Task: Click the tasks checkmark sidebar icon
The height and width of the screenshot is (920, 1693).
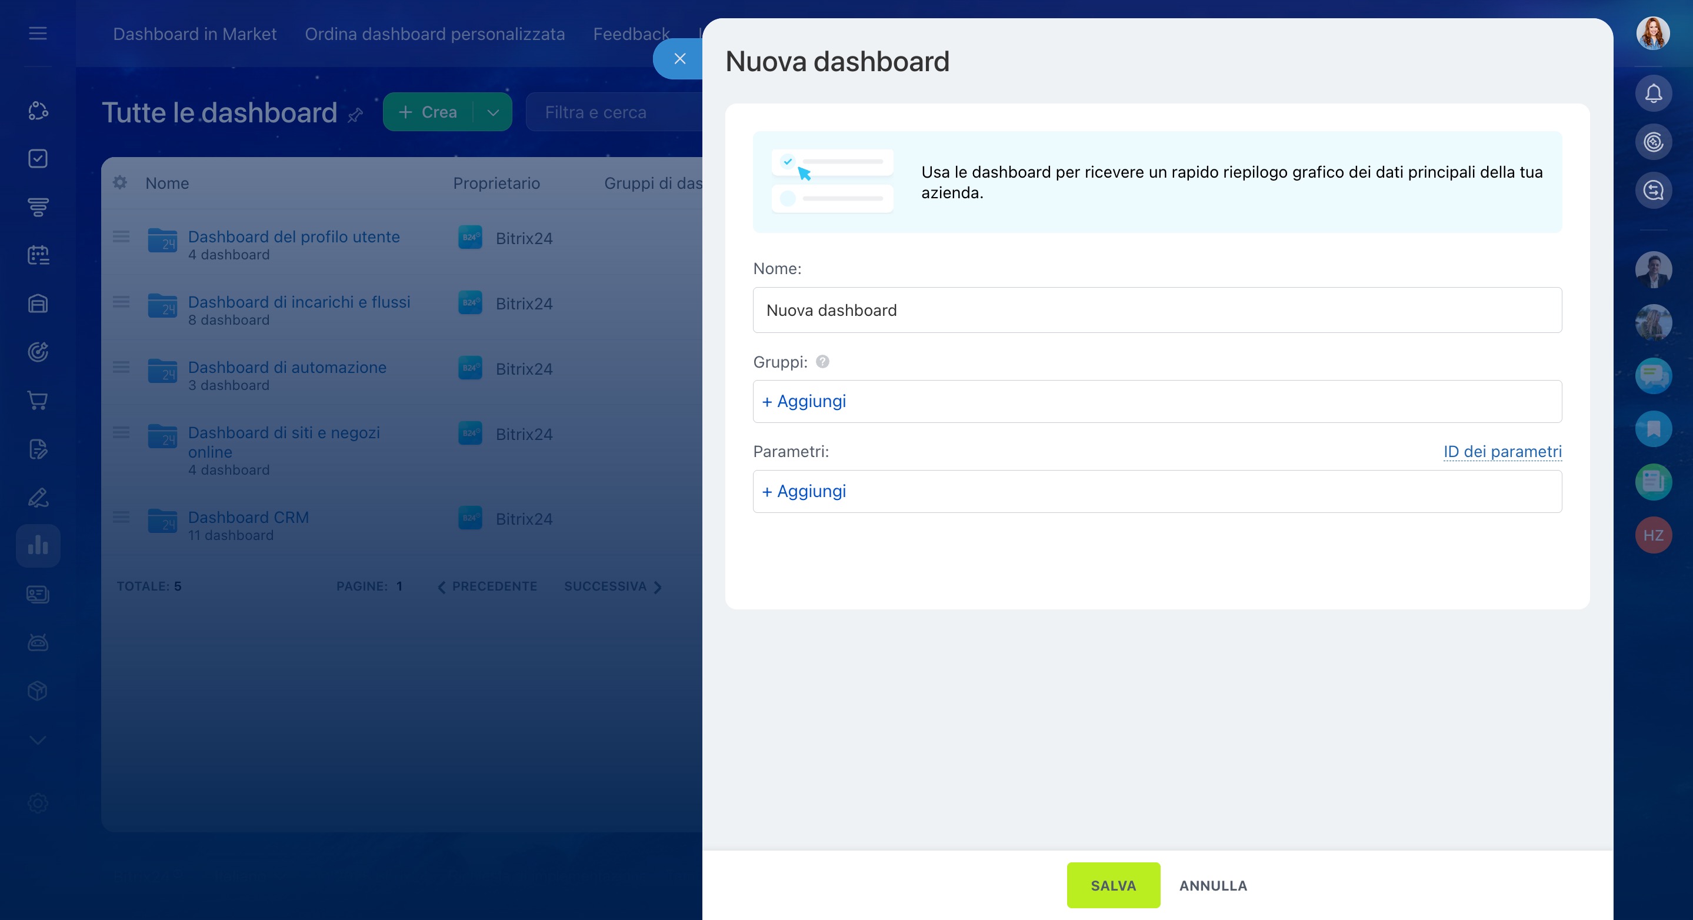Action: 38,158
